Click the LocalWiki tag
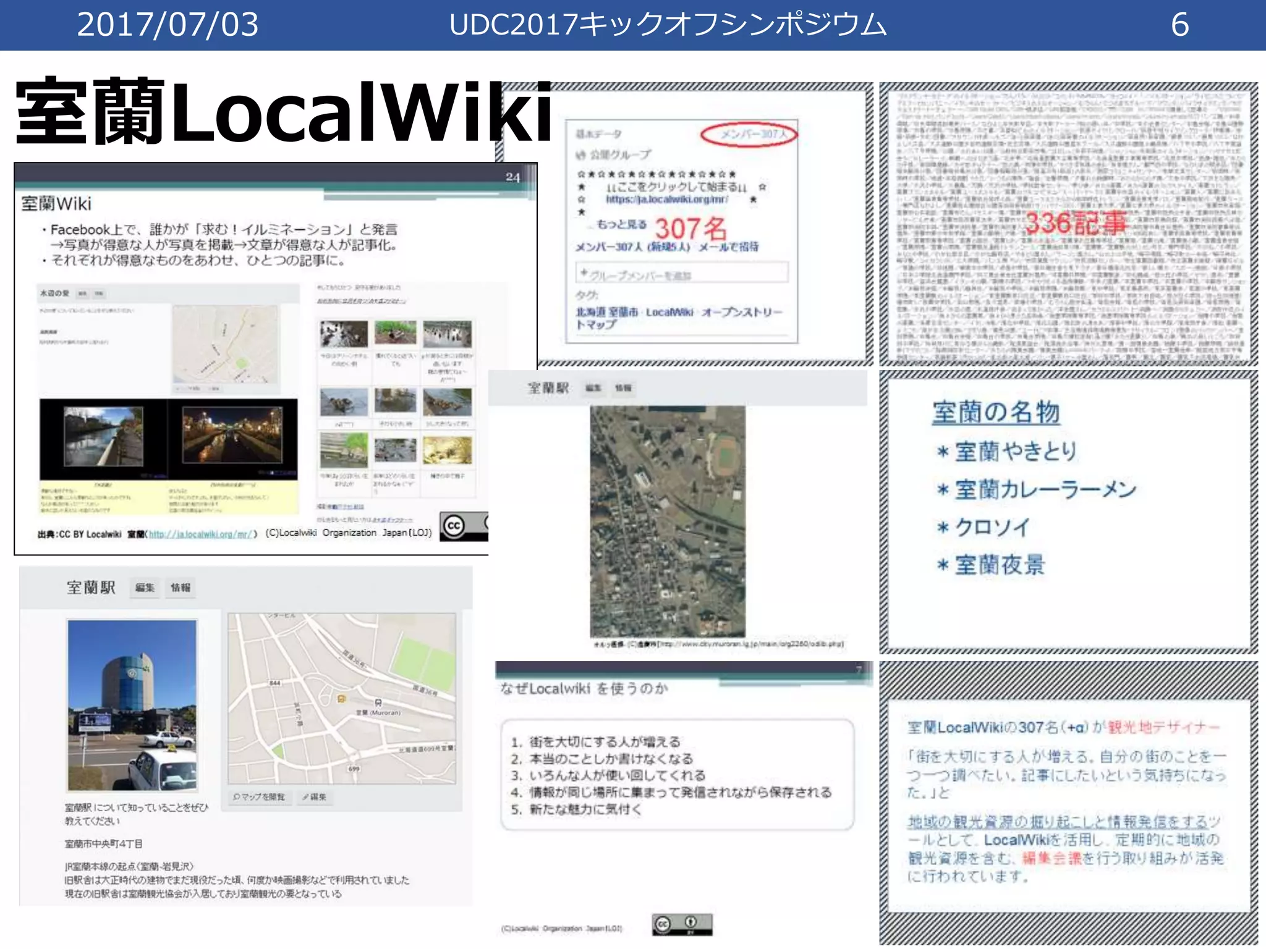This screenshot has height=949, width=1266. (669, 313)
